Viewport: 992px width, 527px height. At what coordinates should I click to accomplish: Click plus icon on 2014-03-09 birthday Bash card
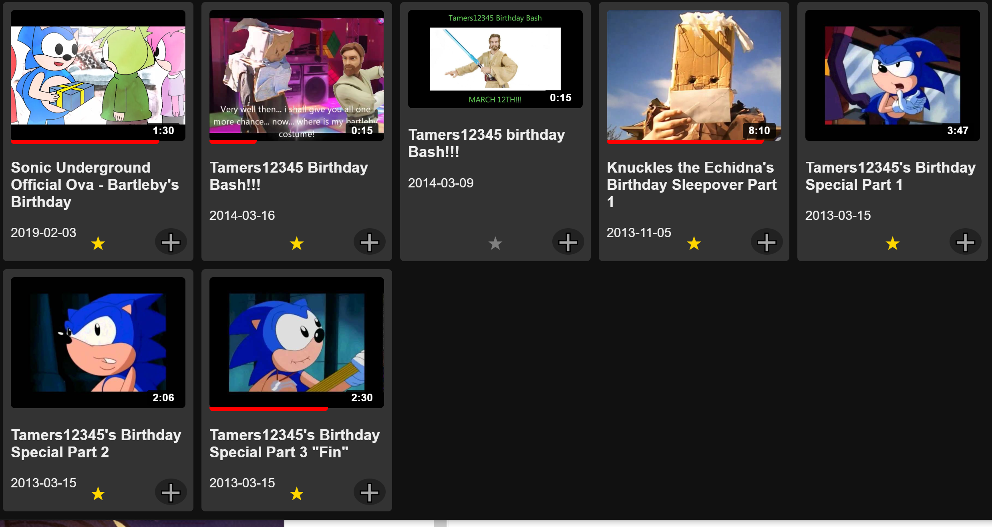[568, 242]
